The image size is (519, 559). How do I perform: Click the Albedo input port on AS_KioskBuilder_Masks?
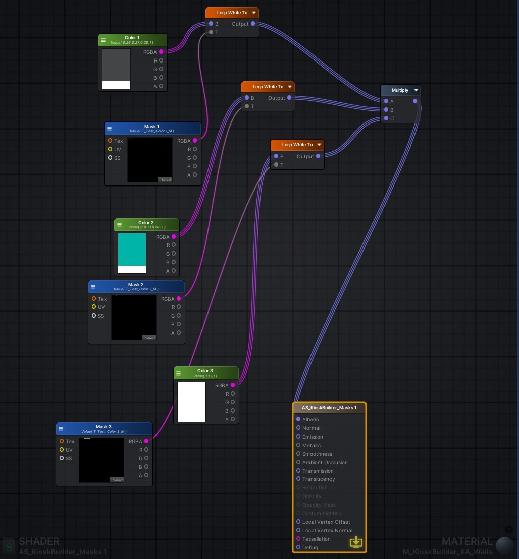coord(298,419)
